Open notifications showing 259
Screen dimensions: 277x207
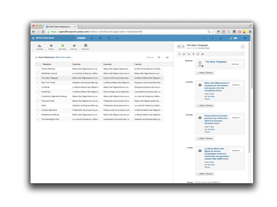tap(233, 38)
